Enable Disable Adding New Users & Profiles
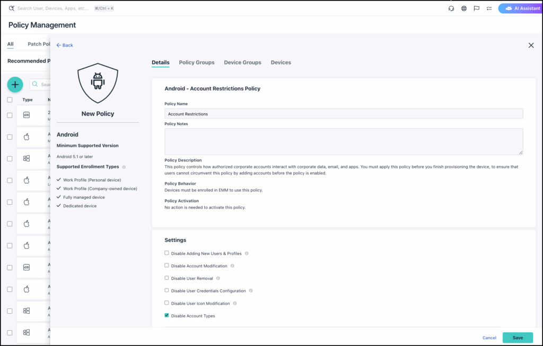The image size is (543, 346). pyautogui.click(x=167, y=253)
